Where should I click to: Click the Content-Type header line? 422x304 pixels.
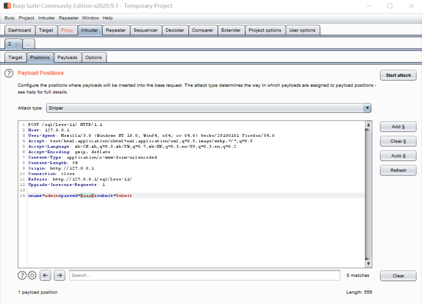pos(93,157)
